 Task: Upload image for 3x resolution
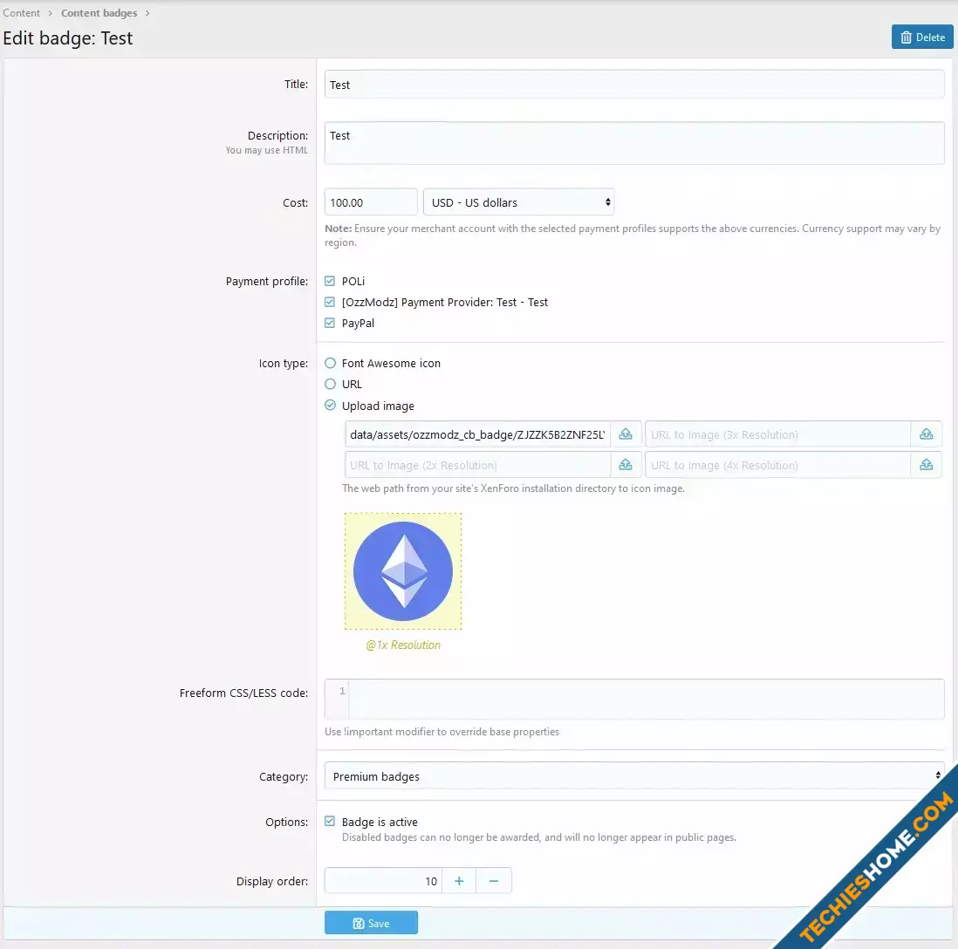(x=927, y=434)
